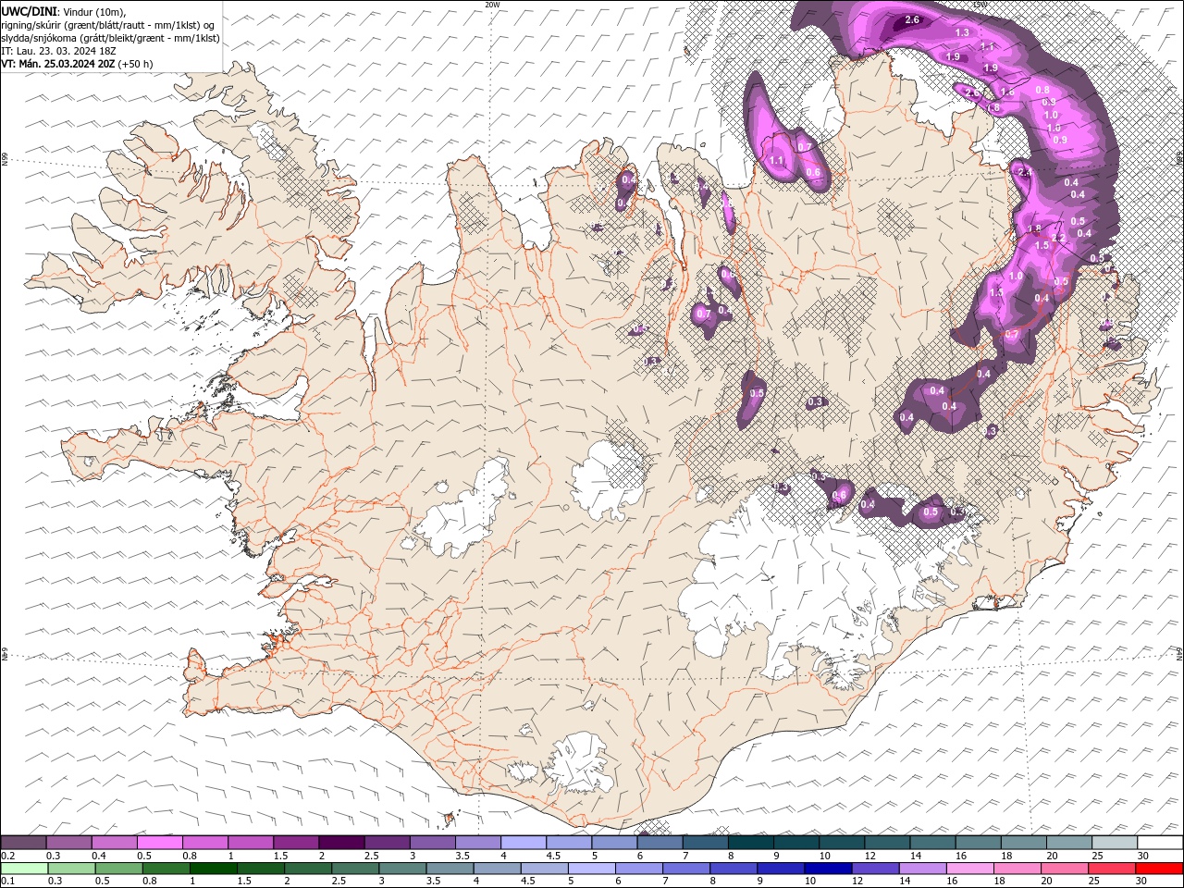Image resolution: width=1184 pixels, height=888 pixels.
Task: Select bright red swatch after 30, bottom row
Action: [1159, 869]
